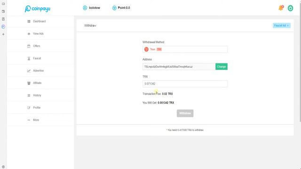Click the Withdraw button
This screenshot has width=301, height=169.
[185, 113]
